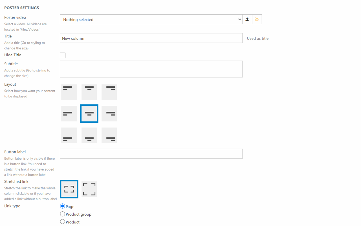Select the middle-left layout icon
Image resolution: width=361 pixels, height=226 pixels.
(69, 114)
